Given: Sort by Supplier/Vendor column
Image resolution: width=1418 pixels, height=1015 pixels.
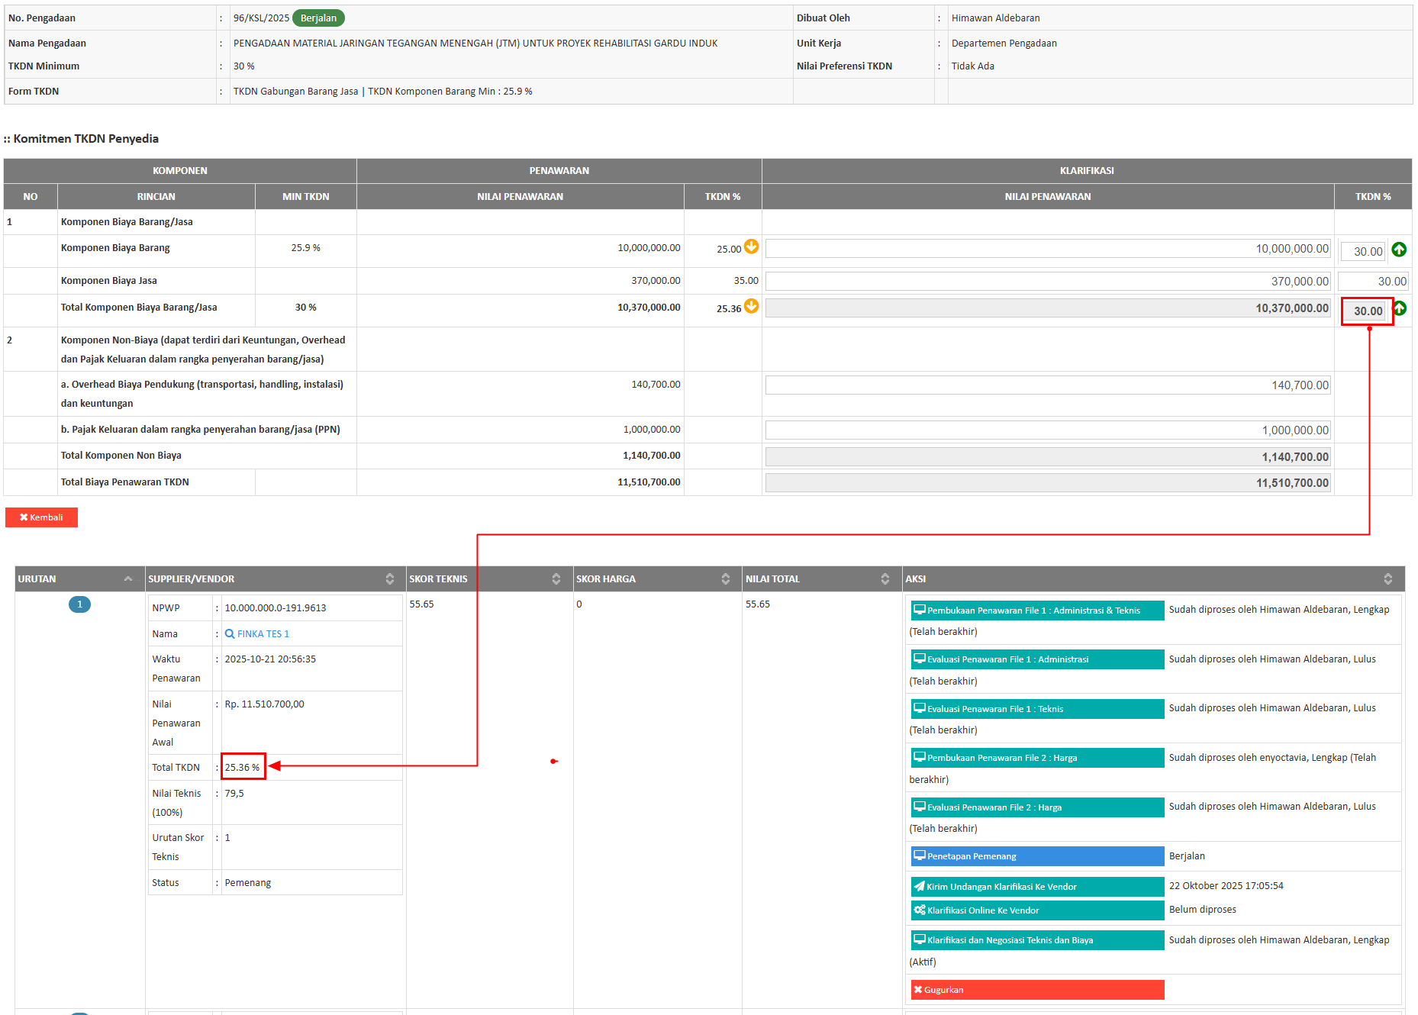Looking at the screenshot, I should [x=389, y=579].
